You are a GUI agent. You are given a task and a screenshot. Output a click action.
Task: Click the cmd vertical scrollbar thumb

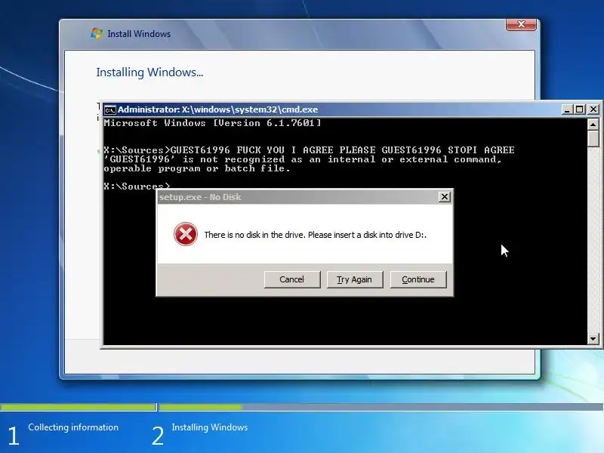pyautogui.click(x=593, y=138)
